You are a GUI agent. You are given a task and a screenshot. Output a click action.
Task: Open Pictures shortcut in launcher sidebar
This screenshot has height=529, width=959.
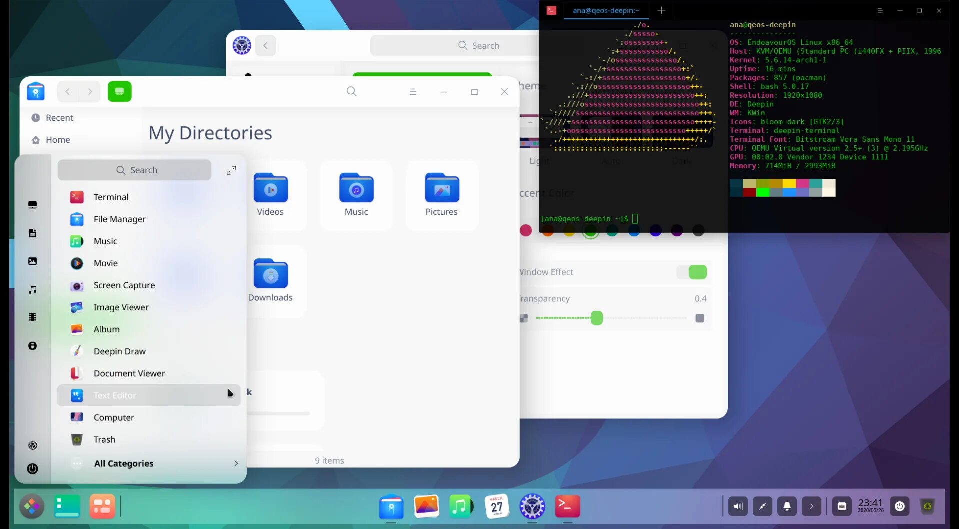(x=33, y=261)
